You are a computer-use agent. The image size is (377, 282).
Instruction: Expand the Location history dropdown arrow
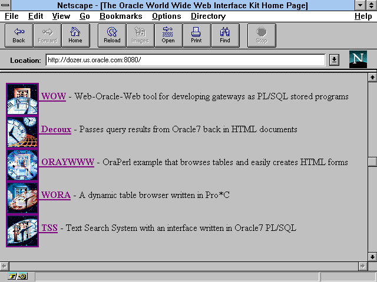coord(334,60)
